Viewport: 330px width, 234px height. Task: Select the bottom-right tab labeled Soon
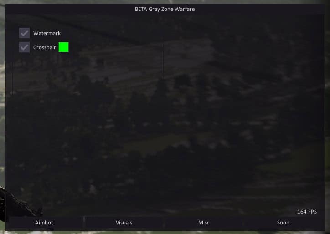283,223
